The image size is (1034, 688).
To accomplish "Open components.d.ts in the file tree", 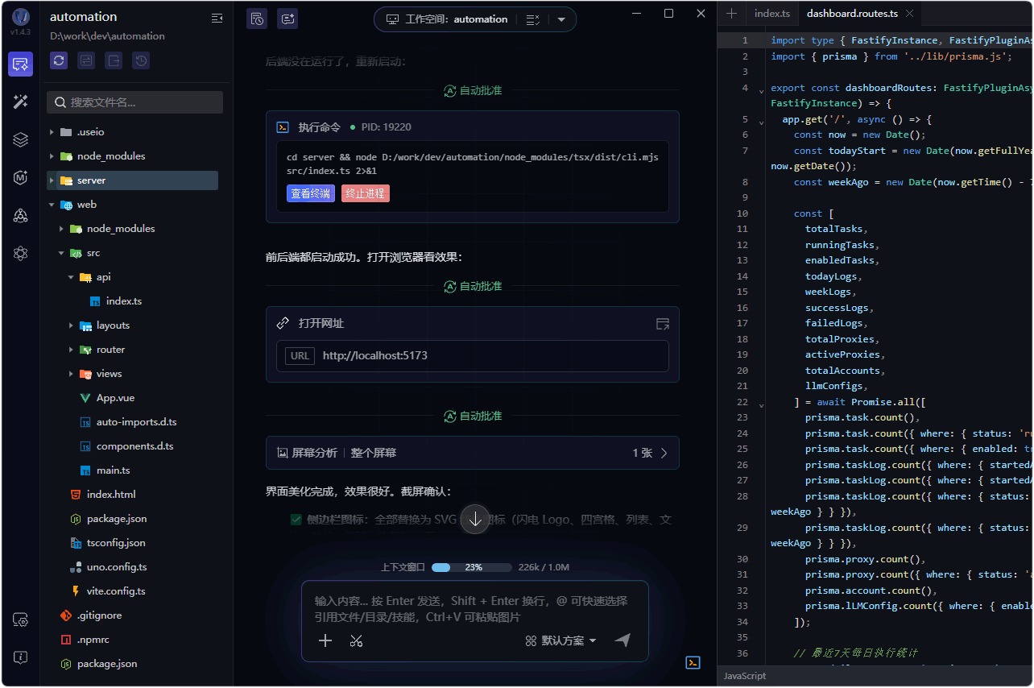I will [x=134, y=446].
